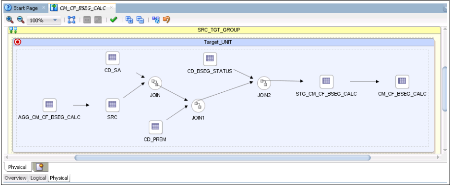Select the CM_CF_BSEG_CALC target table node
The image size is (452, 187).
point(402,81)
